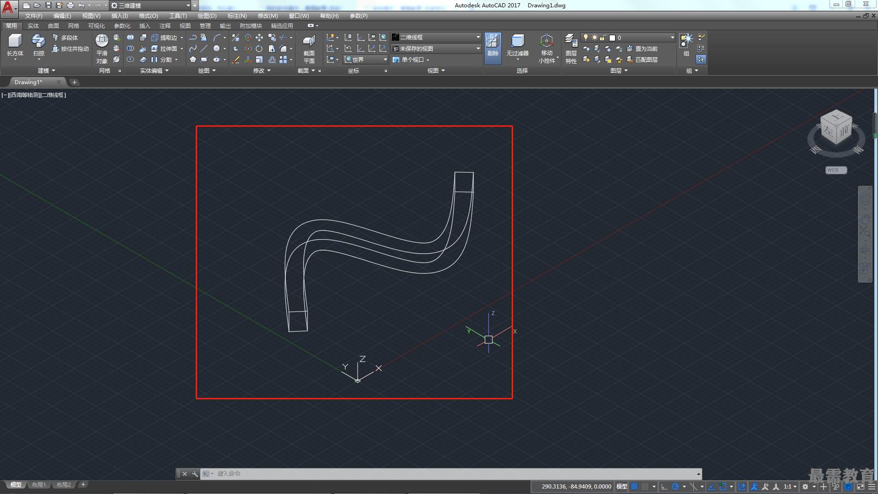Switch to the 可视化 ribbon tab

96,26
